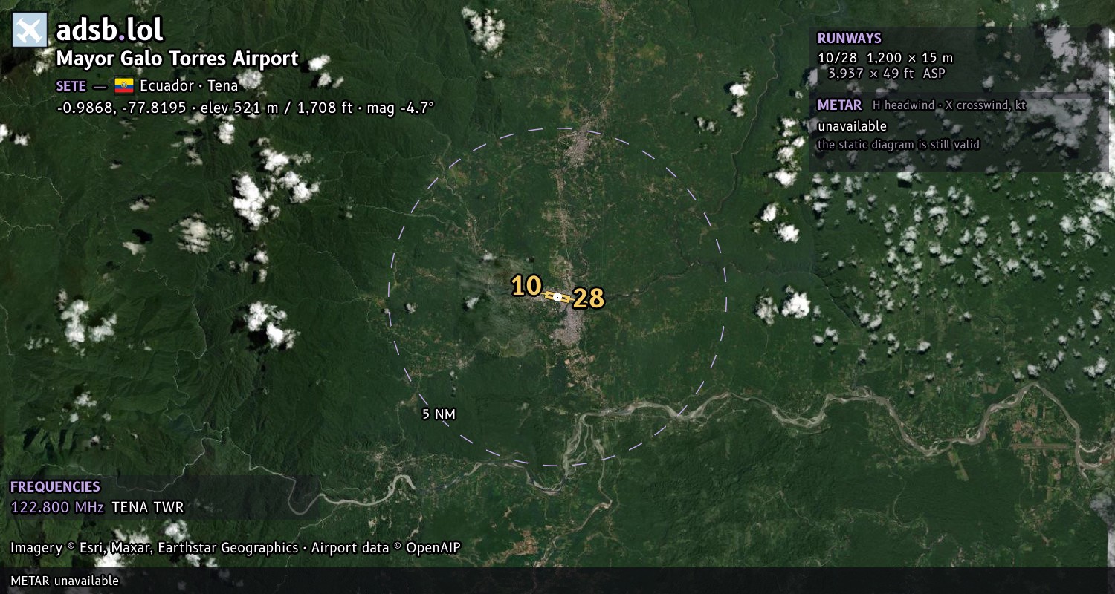Image resolution: width=1115 pixels, height=594 pixels.
Task: Click the 'H headwind · X crosswind, kt' legend
Action: 949,105
